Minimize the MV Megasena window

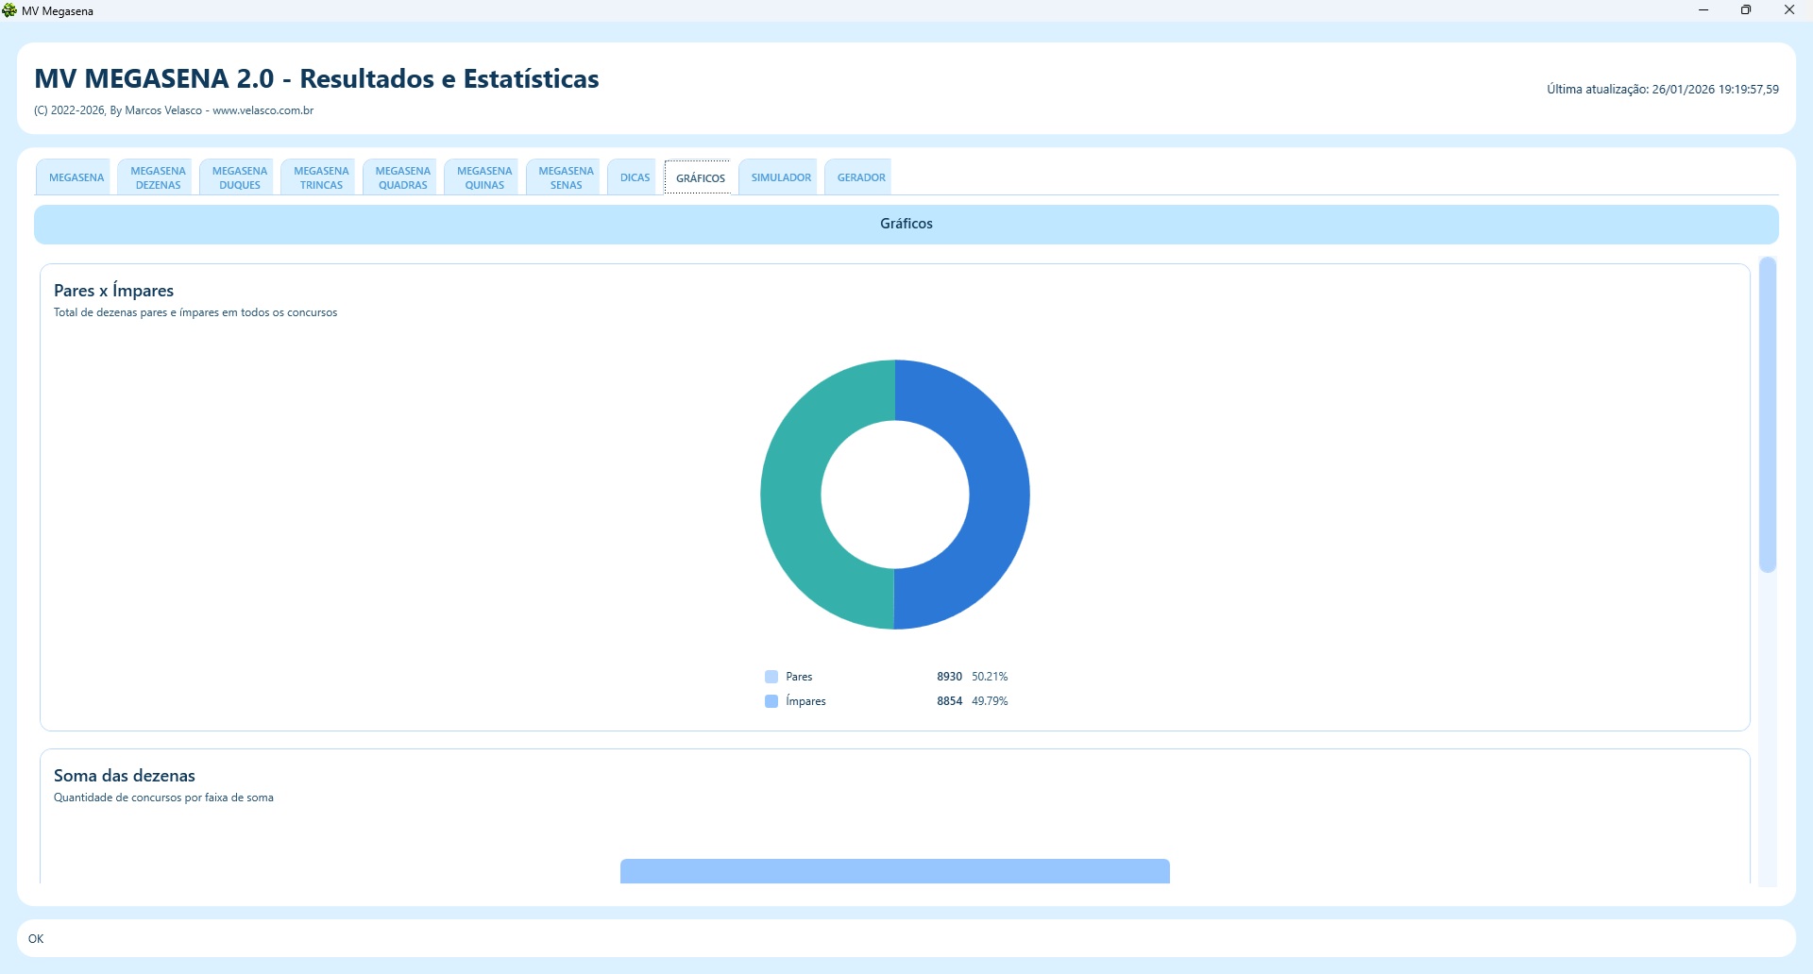(x=1703, y=10)
